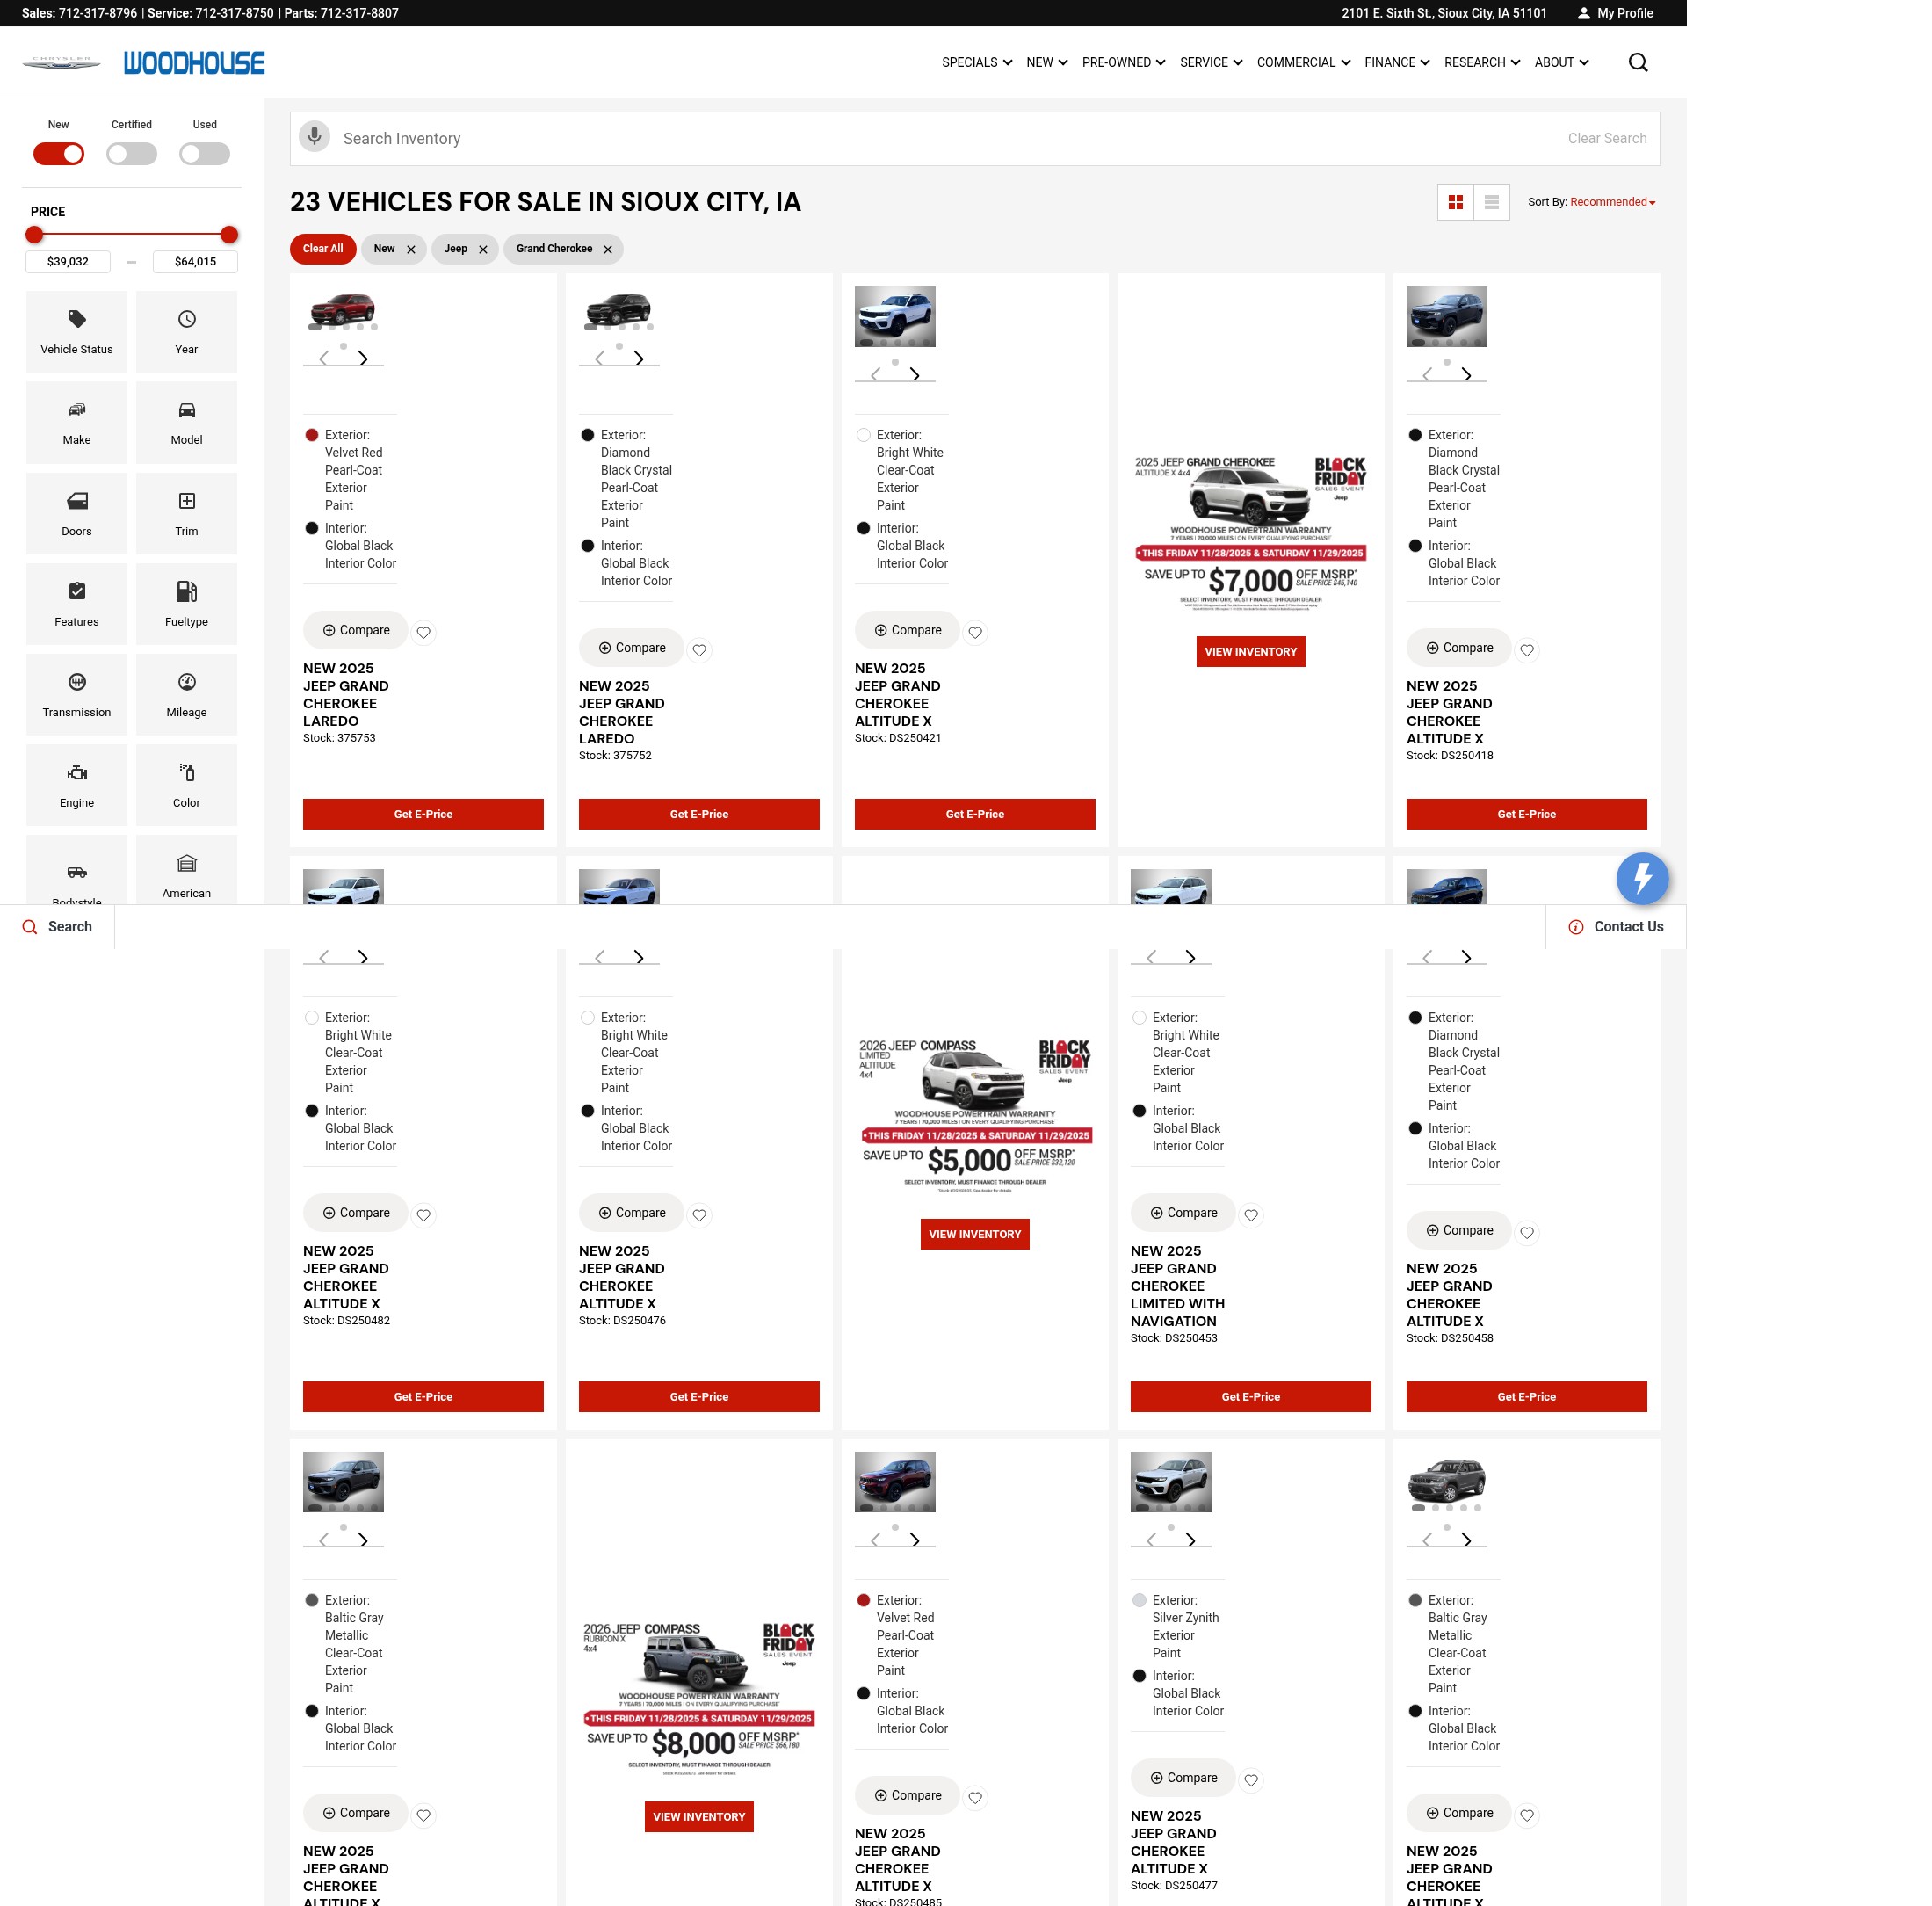Switch to grid view layout
The height and width of the screenshot is (1906, 1932).
click(x=1455, y=202)
